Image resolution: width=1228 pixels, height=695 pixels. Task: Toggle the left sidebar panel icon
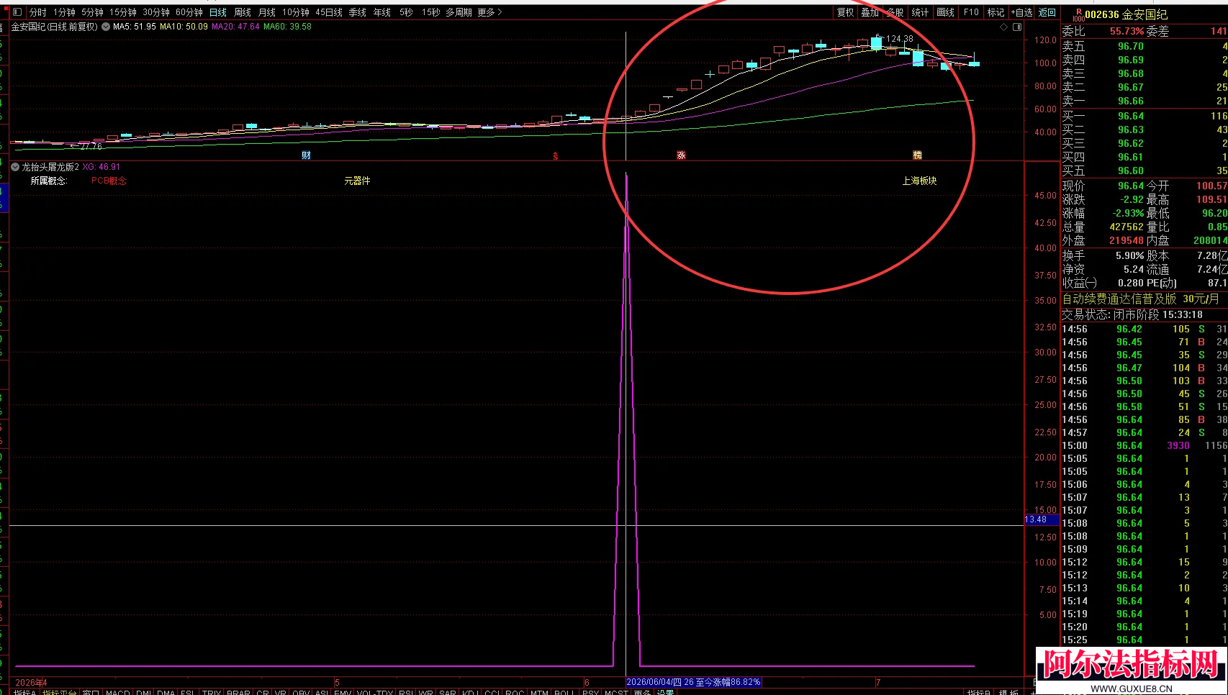(x=17, y=12)
